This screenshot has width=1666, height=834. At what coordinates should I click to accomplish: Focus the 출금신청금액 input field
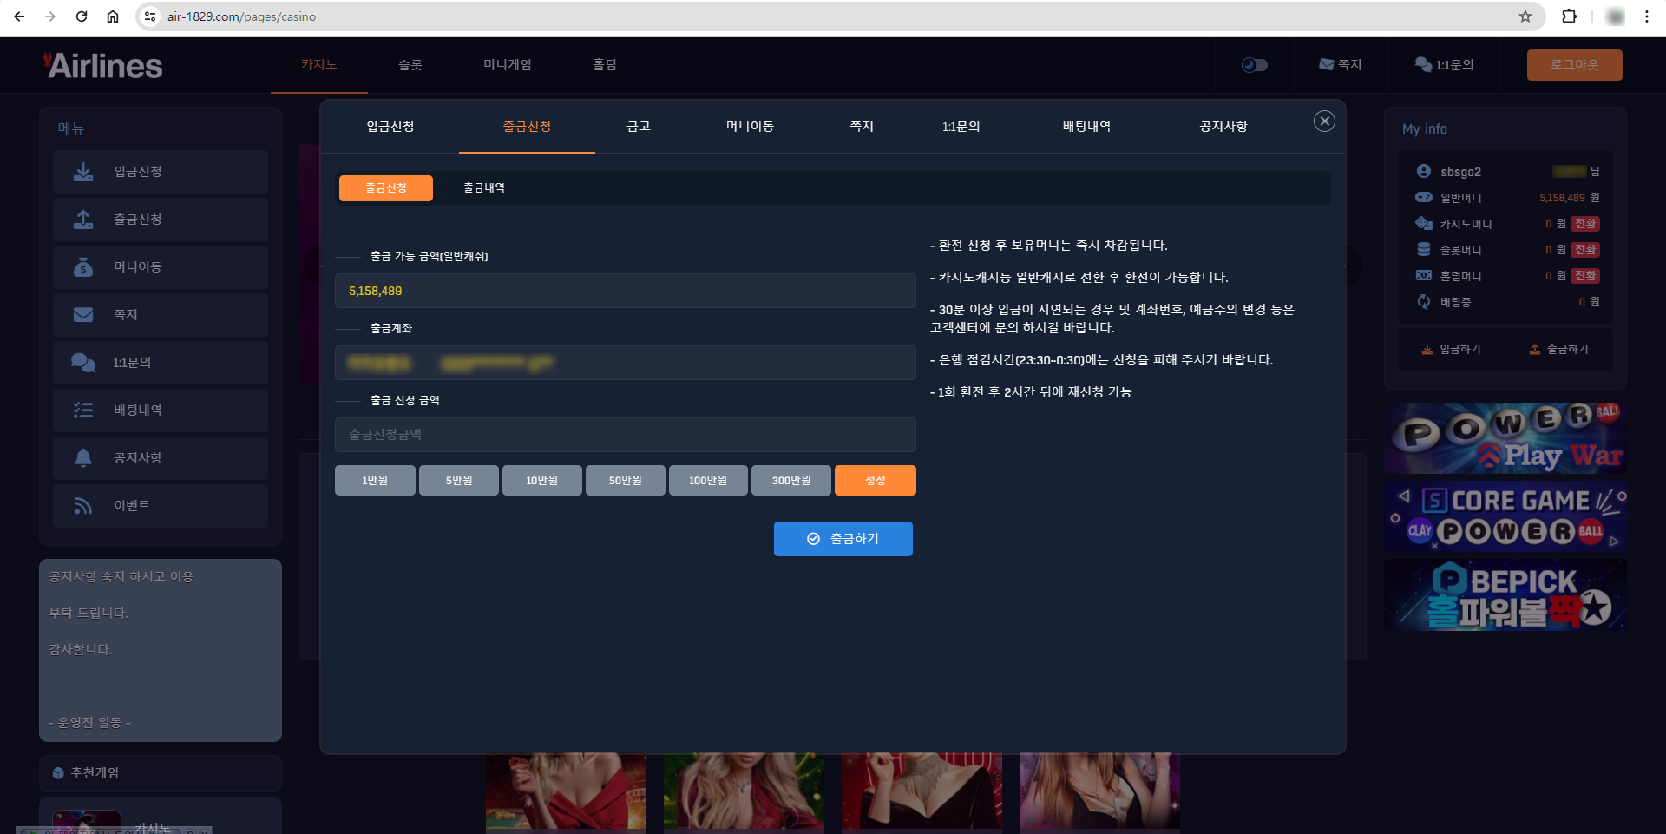click(x=626, y=435)
